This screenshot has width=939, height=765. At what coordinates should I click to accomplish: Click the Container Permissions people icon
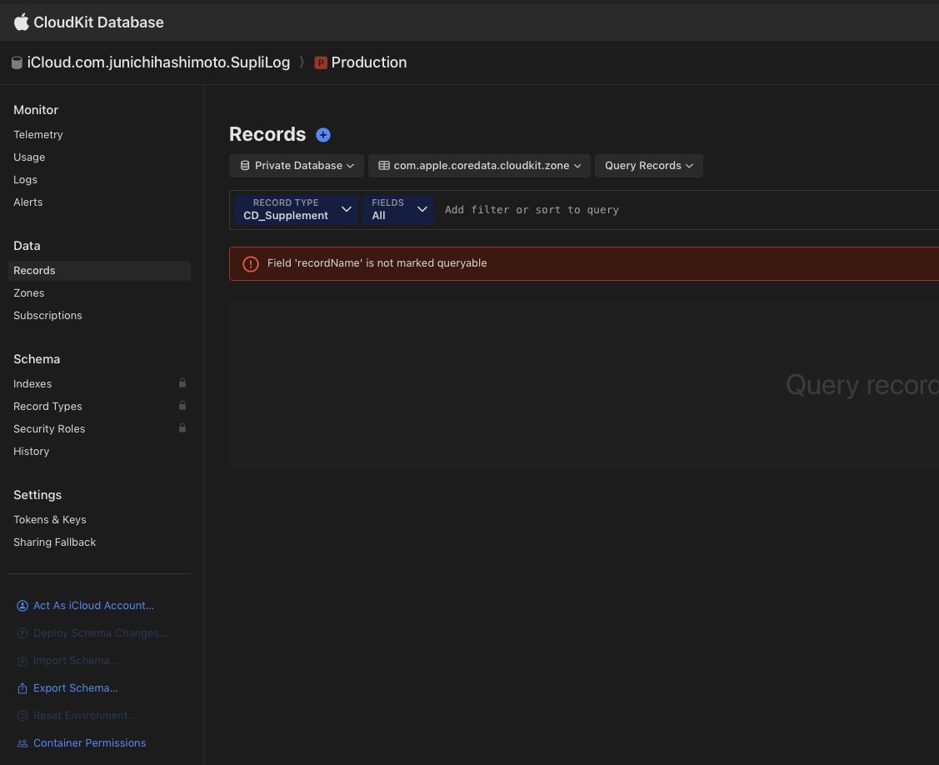click(x=22, y=743)
